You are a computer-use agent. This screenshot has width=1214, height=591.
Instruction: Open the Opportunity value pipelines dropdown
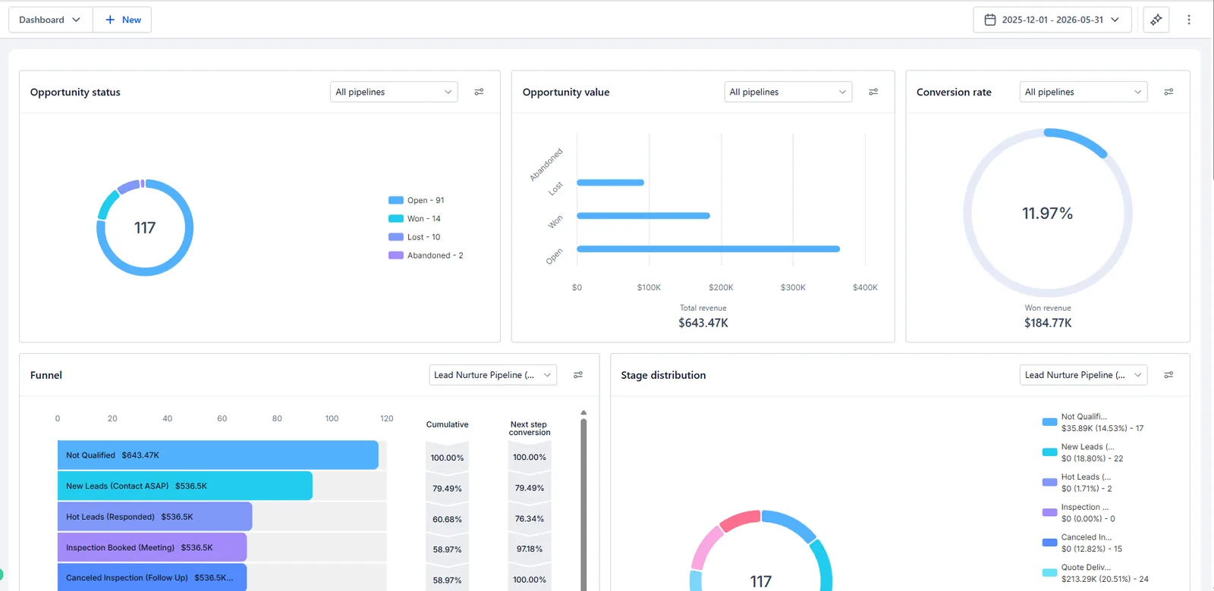(x=788, y=92)
